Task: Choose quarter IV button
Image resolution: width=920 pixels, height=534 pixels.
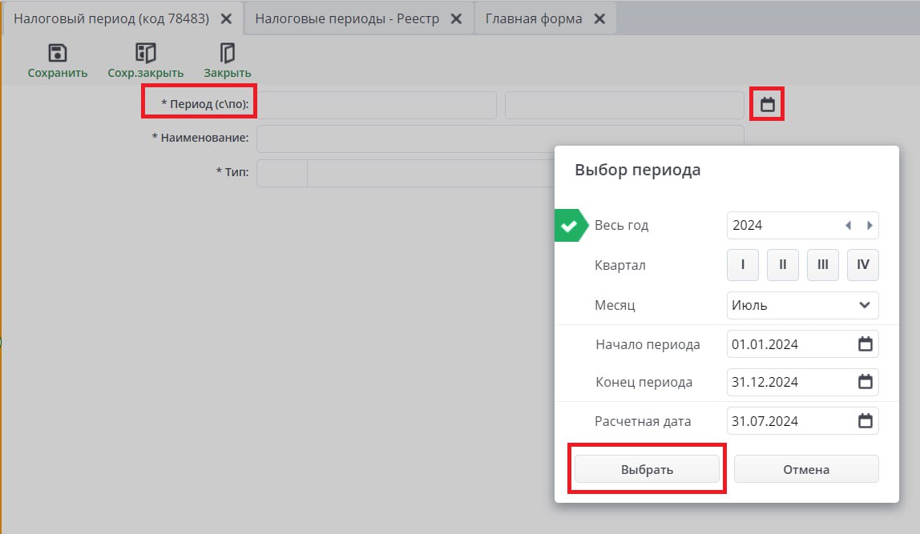Action: (863, 265)
